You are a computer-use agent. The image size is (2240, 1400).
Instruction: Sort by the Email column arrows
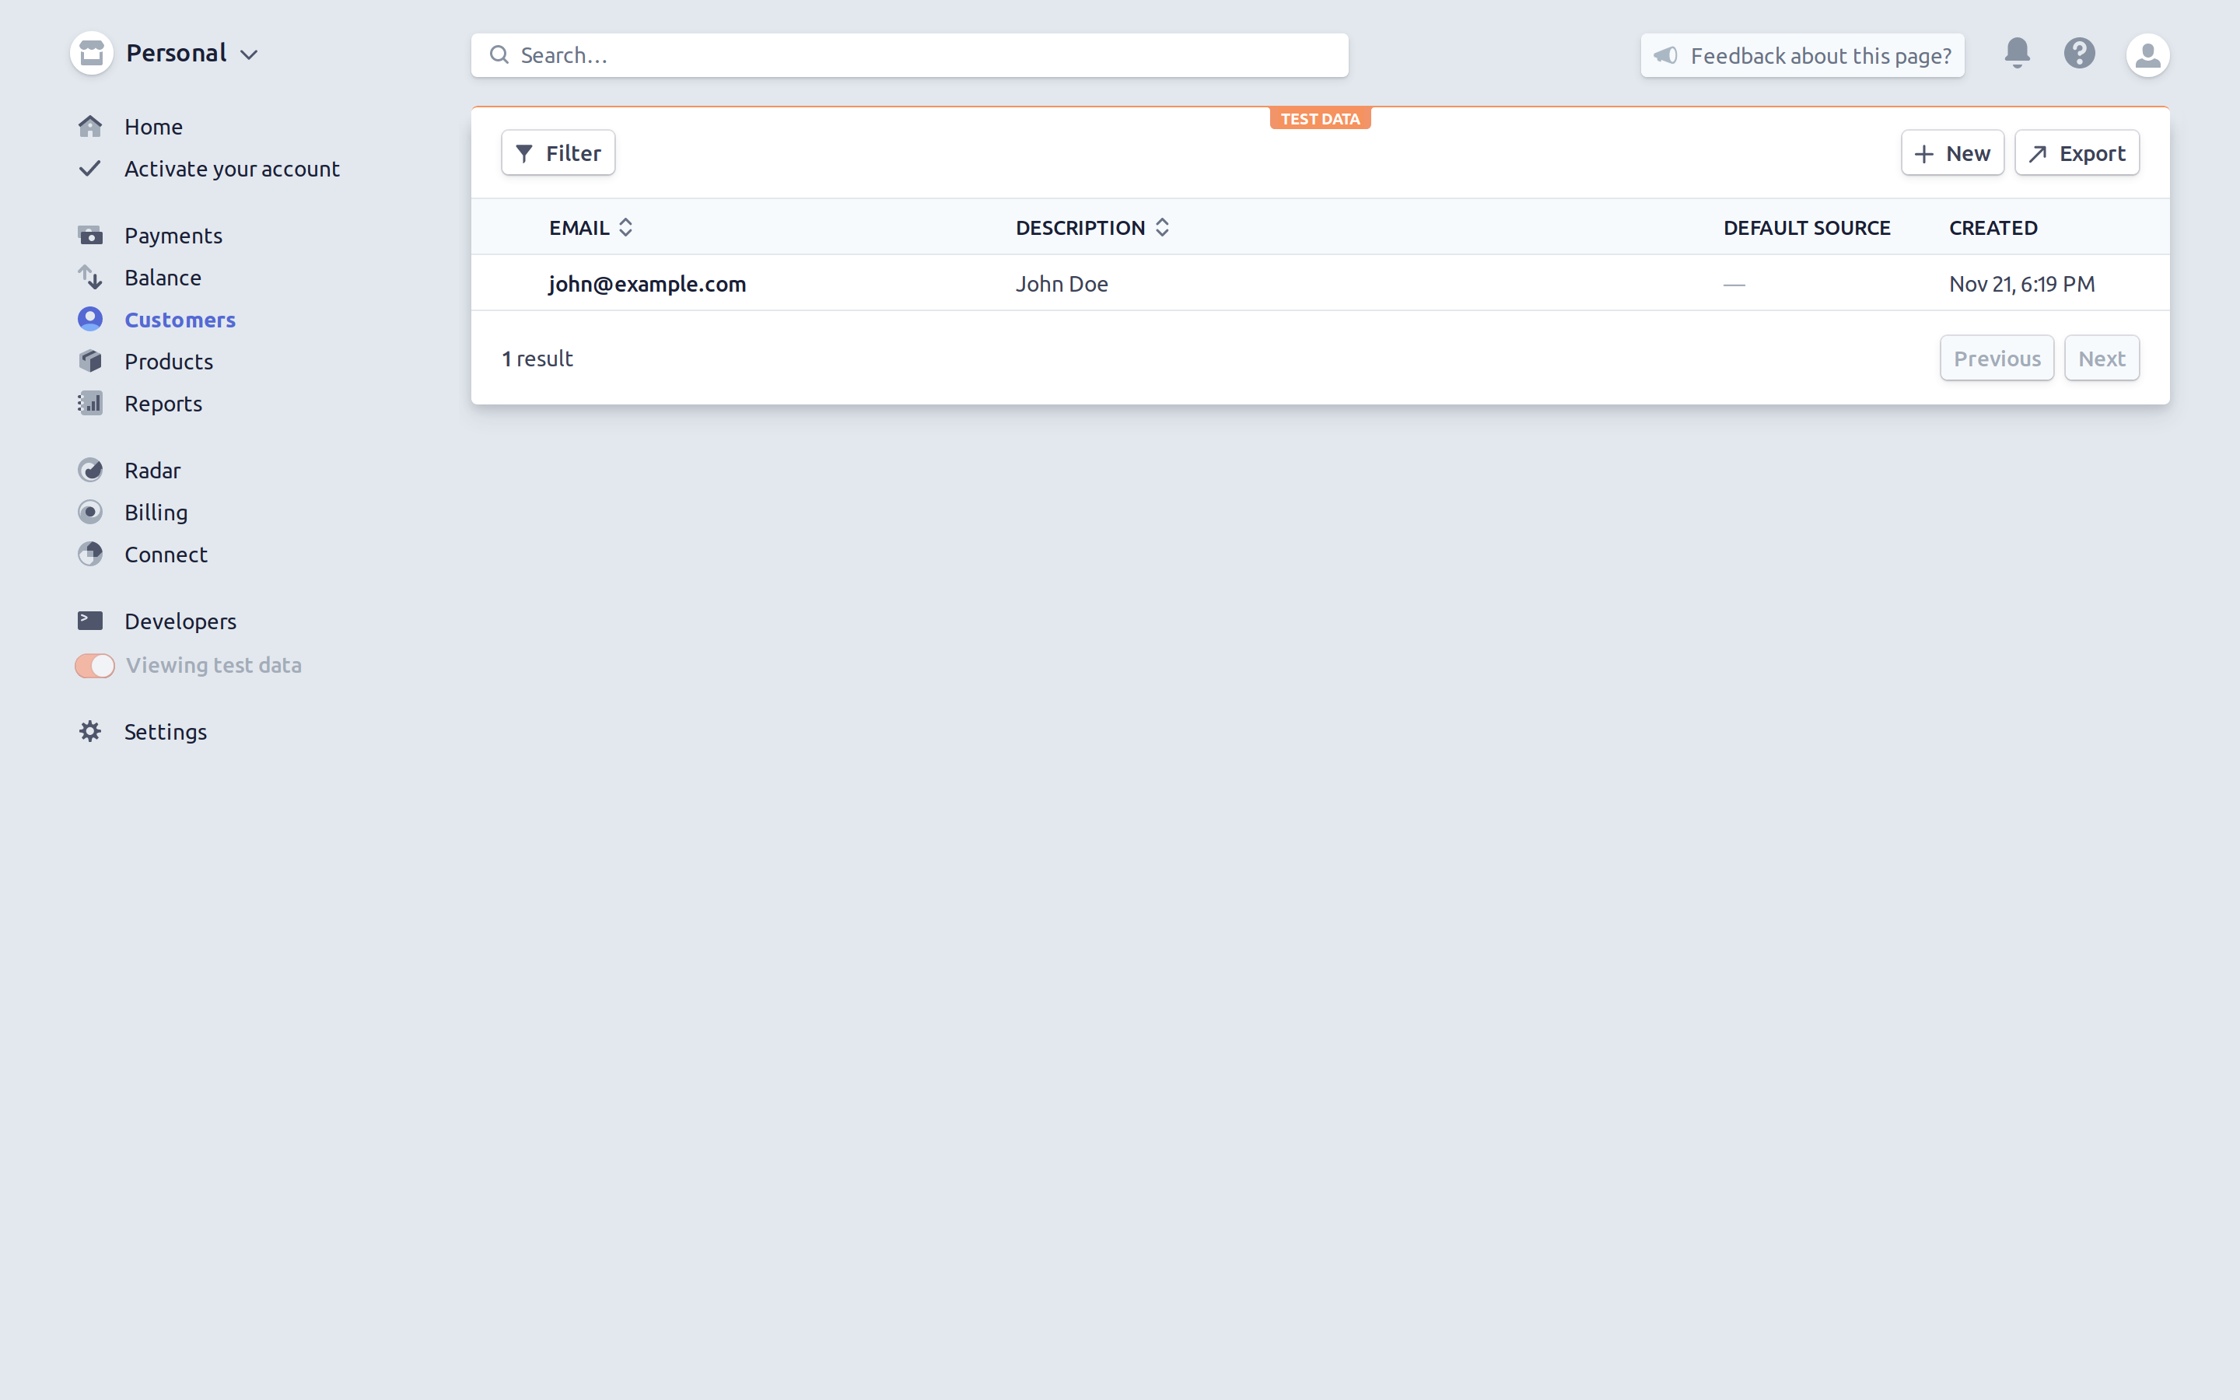625,228
